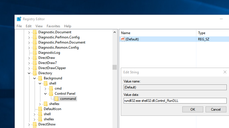
Task: Click the command folder icon
Action: pos(56,99)
